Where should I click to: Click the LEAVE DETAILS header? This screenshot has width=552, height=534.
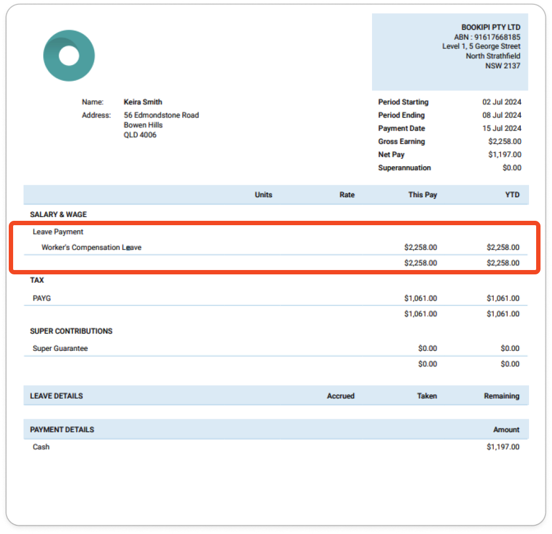pyautogui.click(x=56, y=396)
